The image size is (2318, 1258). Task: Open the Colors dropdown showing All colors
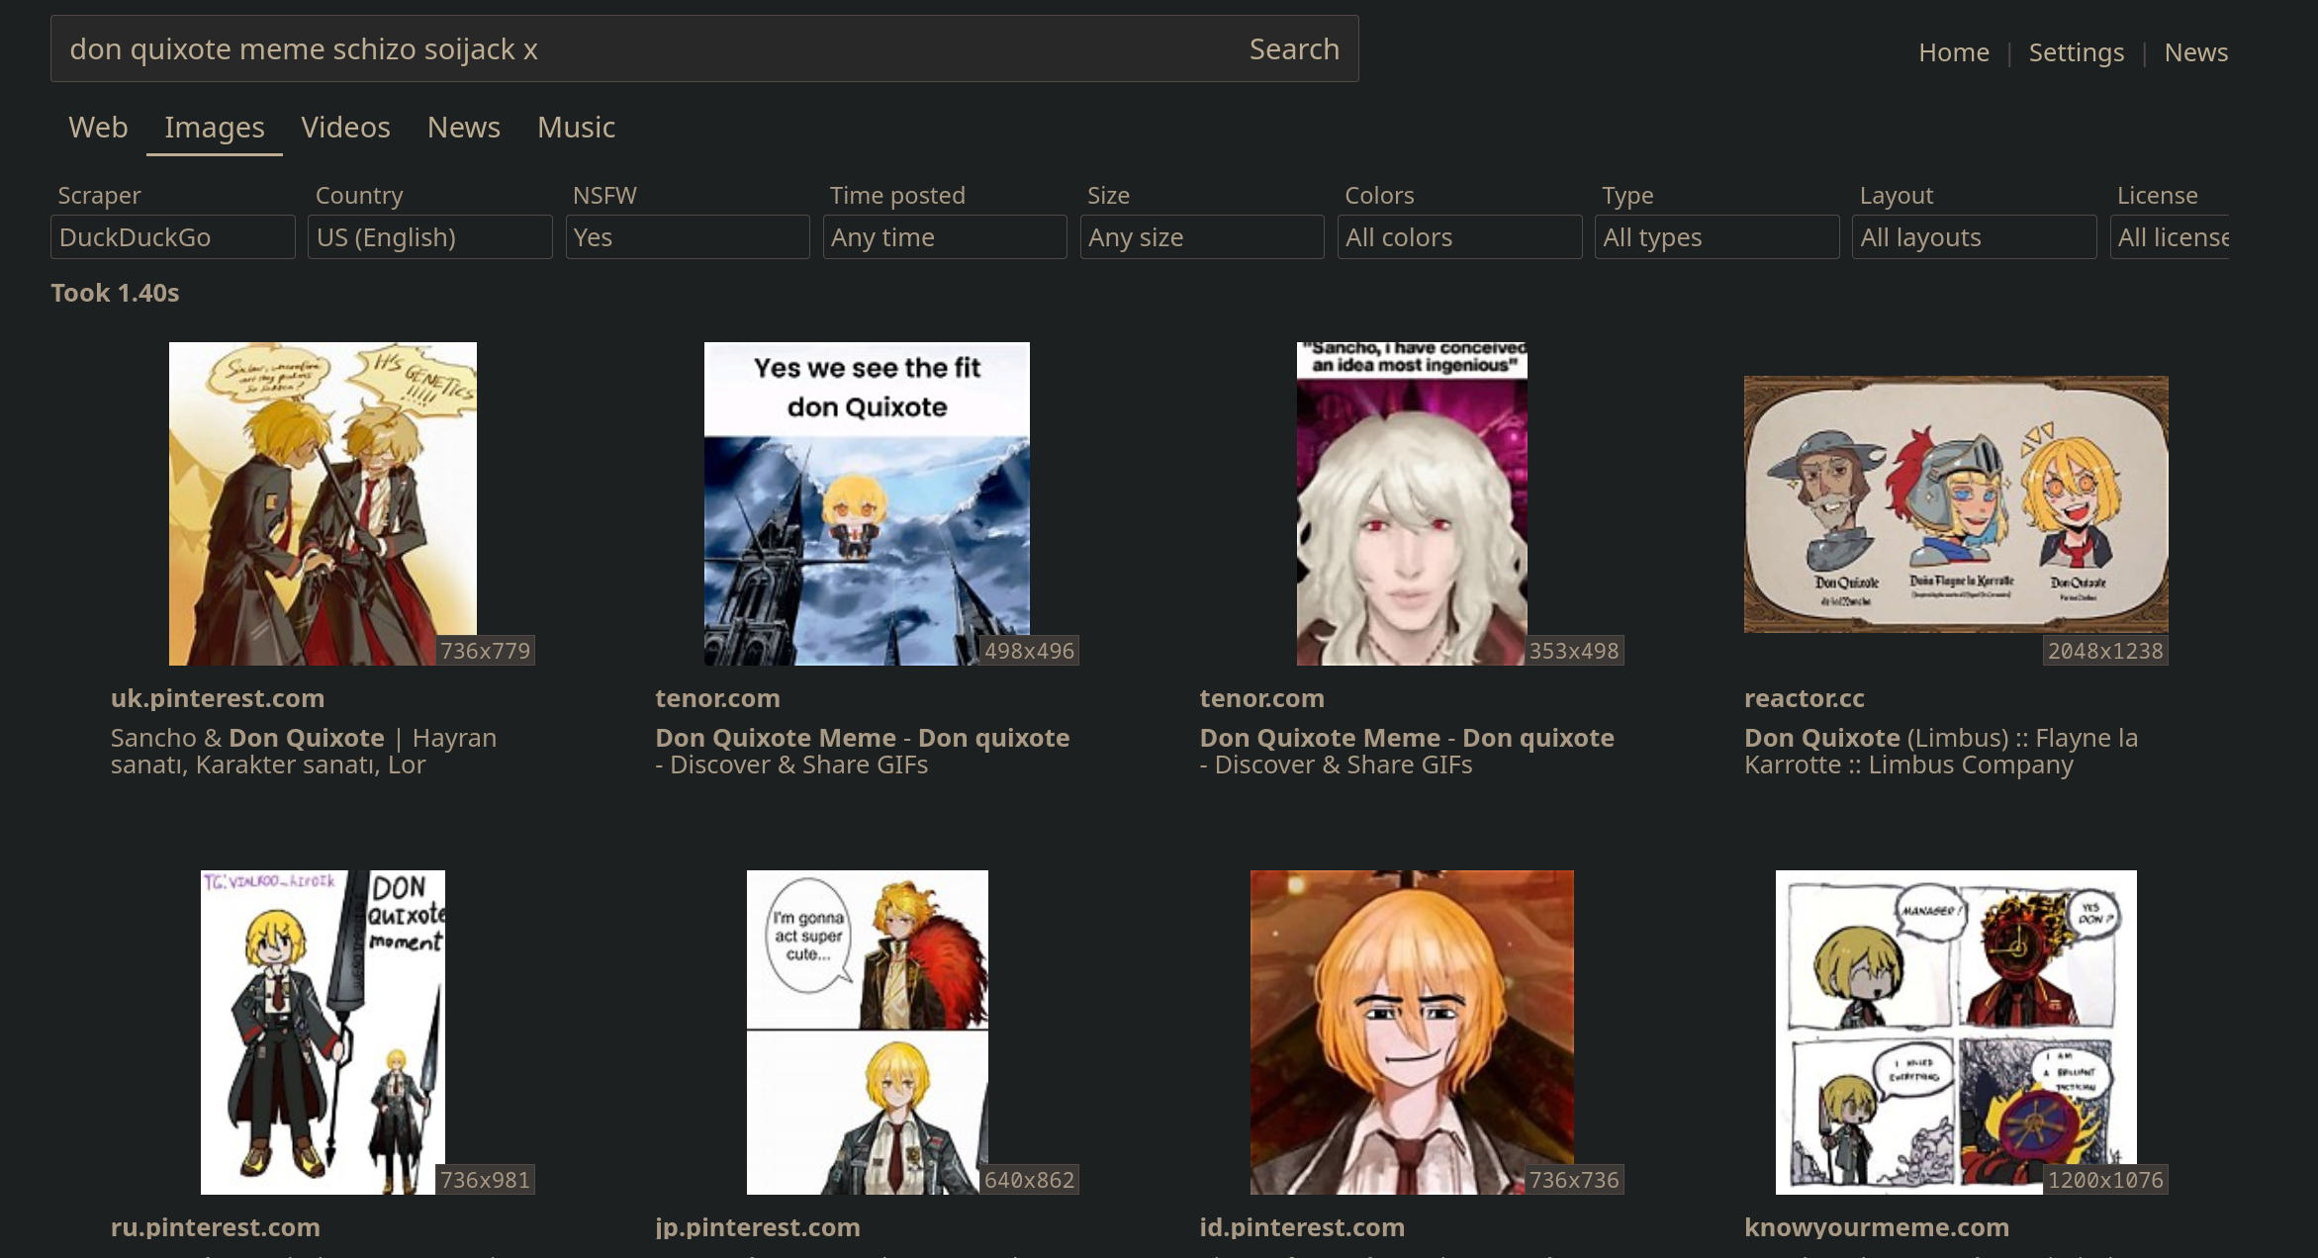[1459, 237]
